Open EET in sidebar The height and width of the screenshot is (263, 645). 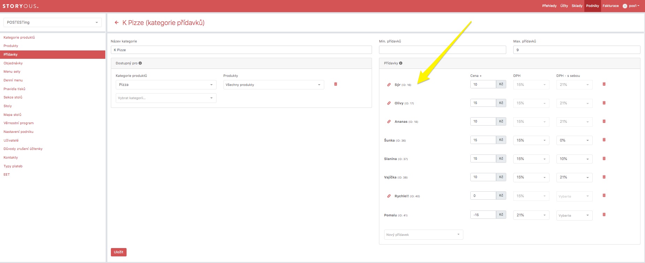click(7, 175)
